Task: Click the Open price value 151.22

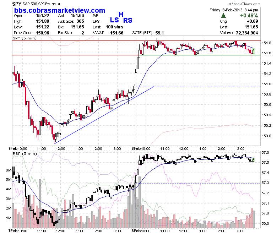Action: 42,16
